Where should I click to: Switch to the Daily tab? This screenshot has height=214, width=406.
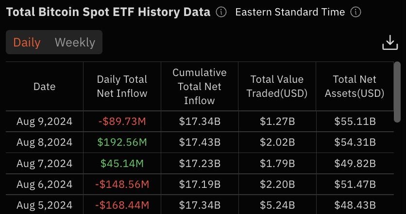click(x=27, y=42)
